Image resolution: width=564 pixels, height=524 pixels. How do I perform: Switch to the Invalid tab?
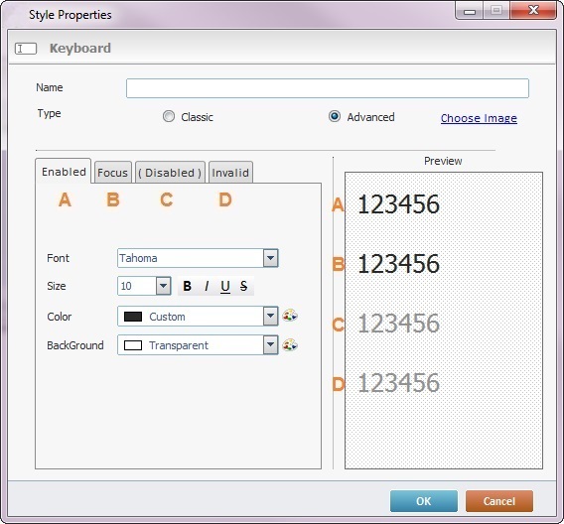pyautogui.click(x=230, y=173)
